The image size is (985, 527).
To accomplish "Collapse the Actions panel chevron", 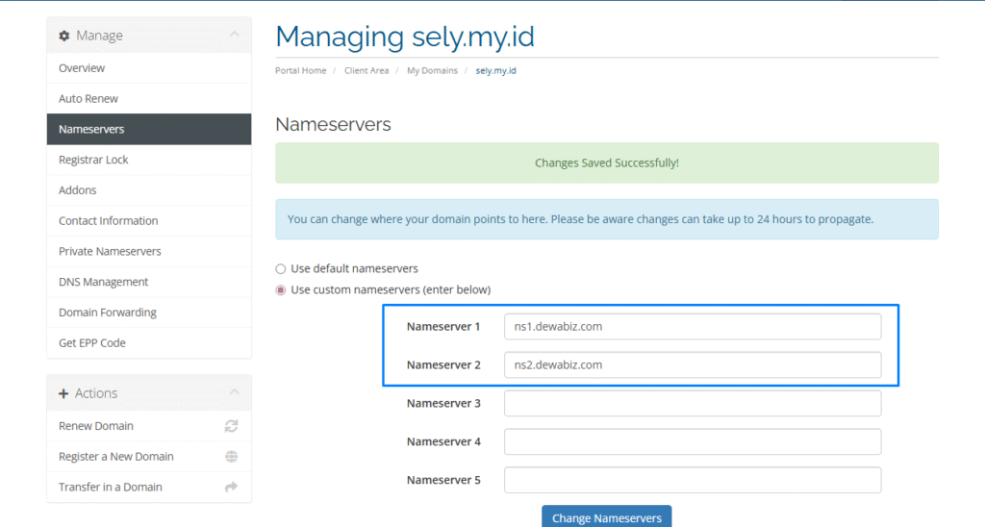I will pos(234,392).
